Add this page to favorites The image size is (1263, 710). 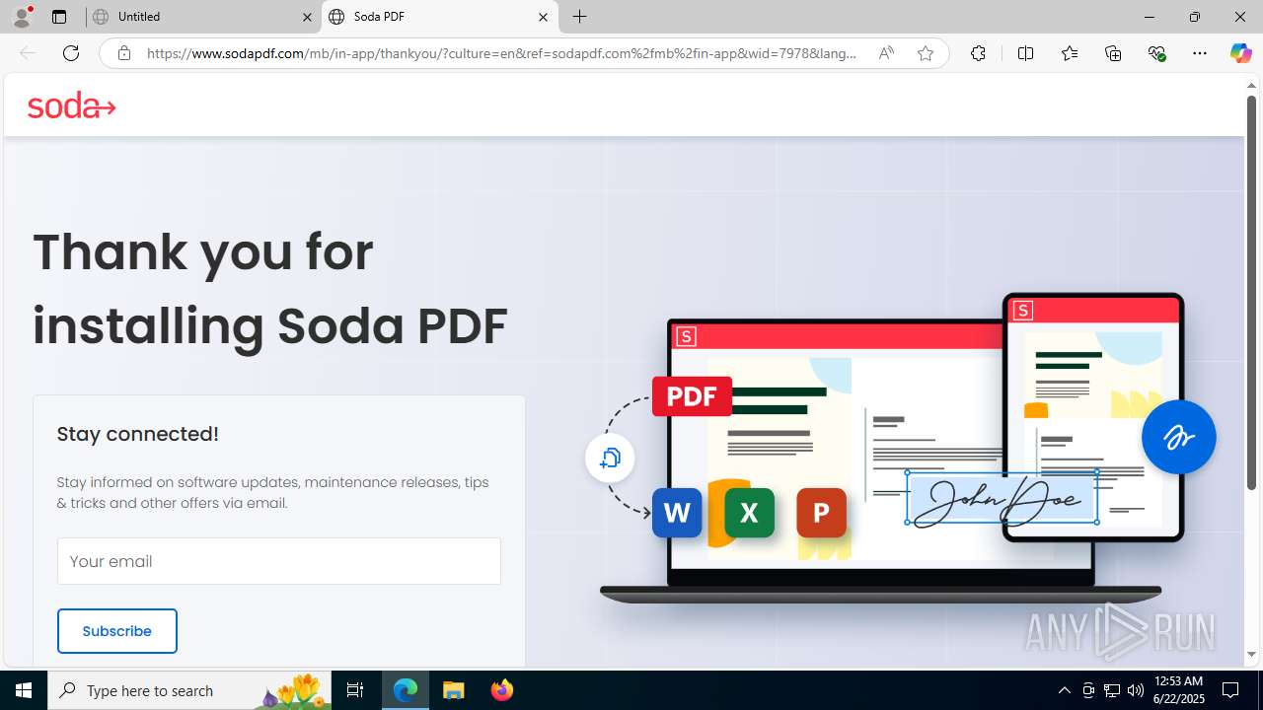[926, 53]
